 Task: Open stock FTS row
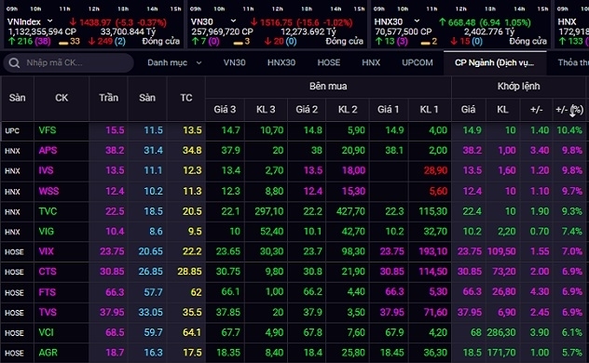(294, 292)
